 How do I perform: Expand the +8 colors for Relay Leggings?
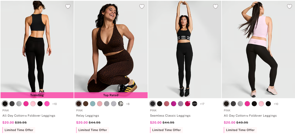(128, 104)
